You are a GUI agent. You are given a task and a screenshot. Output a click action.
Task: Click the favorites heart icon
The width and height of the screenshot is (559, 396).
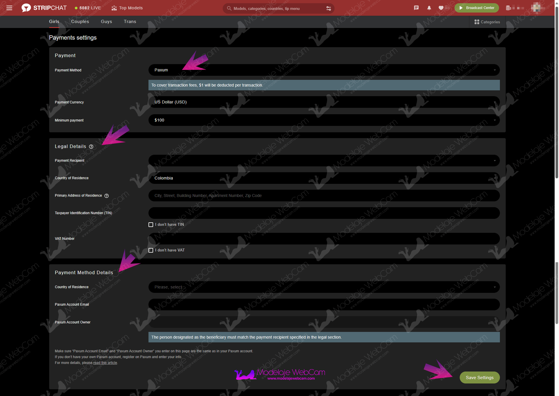[441, 8]
